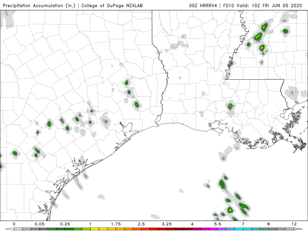This screenshot has height=231, width=308.
Task: Click the "4" legend scale value
Action: 192,224
